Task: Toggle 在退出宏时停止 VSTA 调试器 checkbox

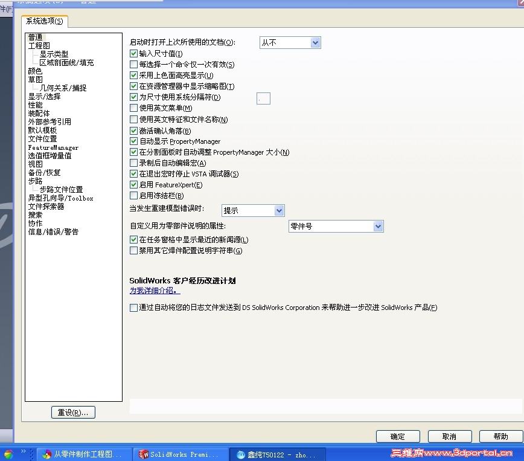Action: 133,173
